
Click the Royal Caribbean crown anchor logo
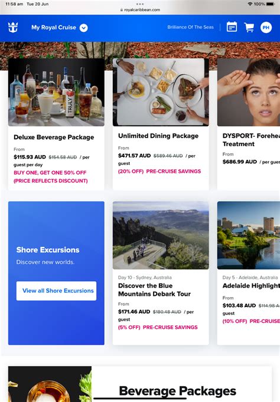[x=13, y=27]
